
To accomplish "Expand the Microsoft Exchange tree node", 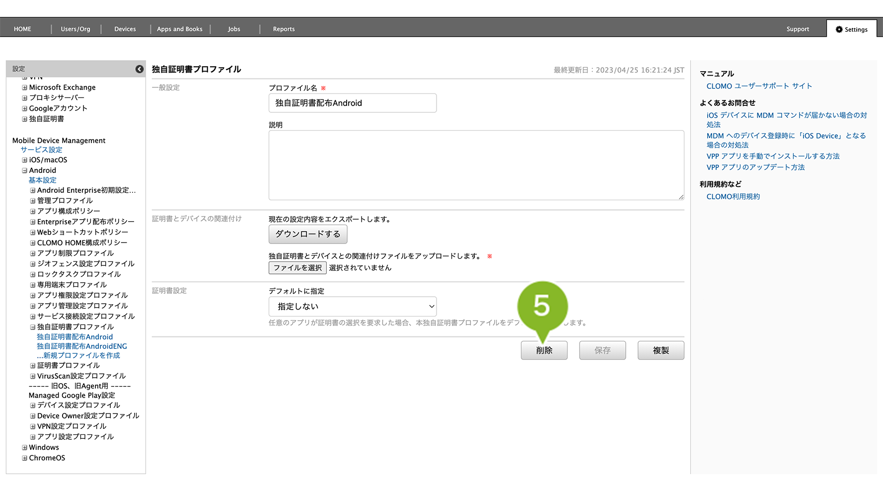I will [x=24, y=87].
